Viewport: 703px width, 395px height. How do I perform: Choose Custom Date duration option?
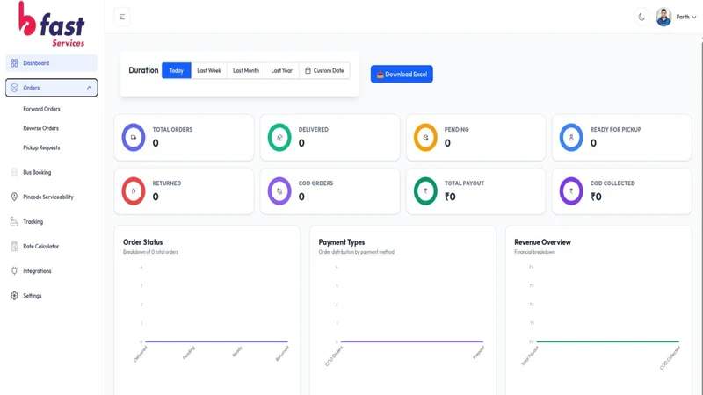pyautogui.click(x=324, y=71)
